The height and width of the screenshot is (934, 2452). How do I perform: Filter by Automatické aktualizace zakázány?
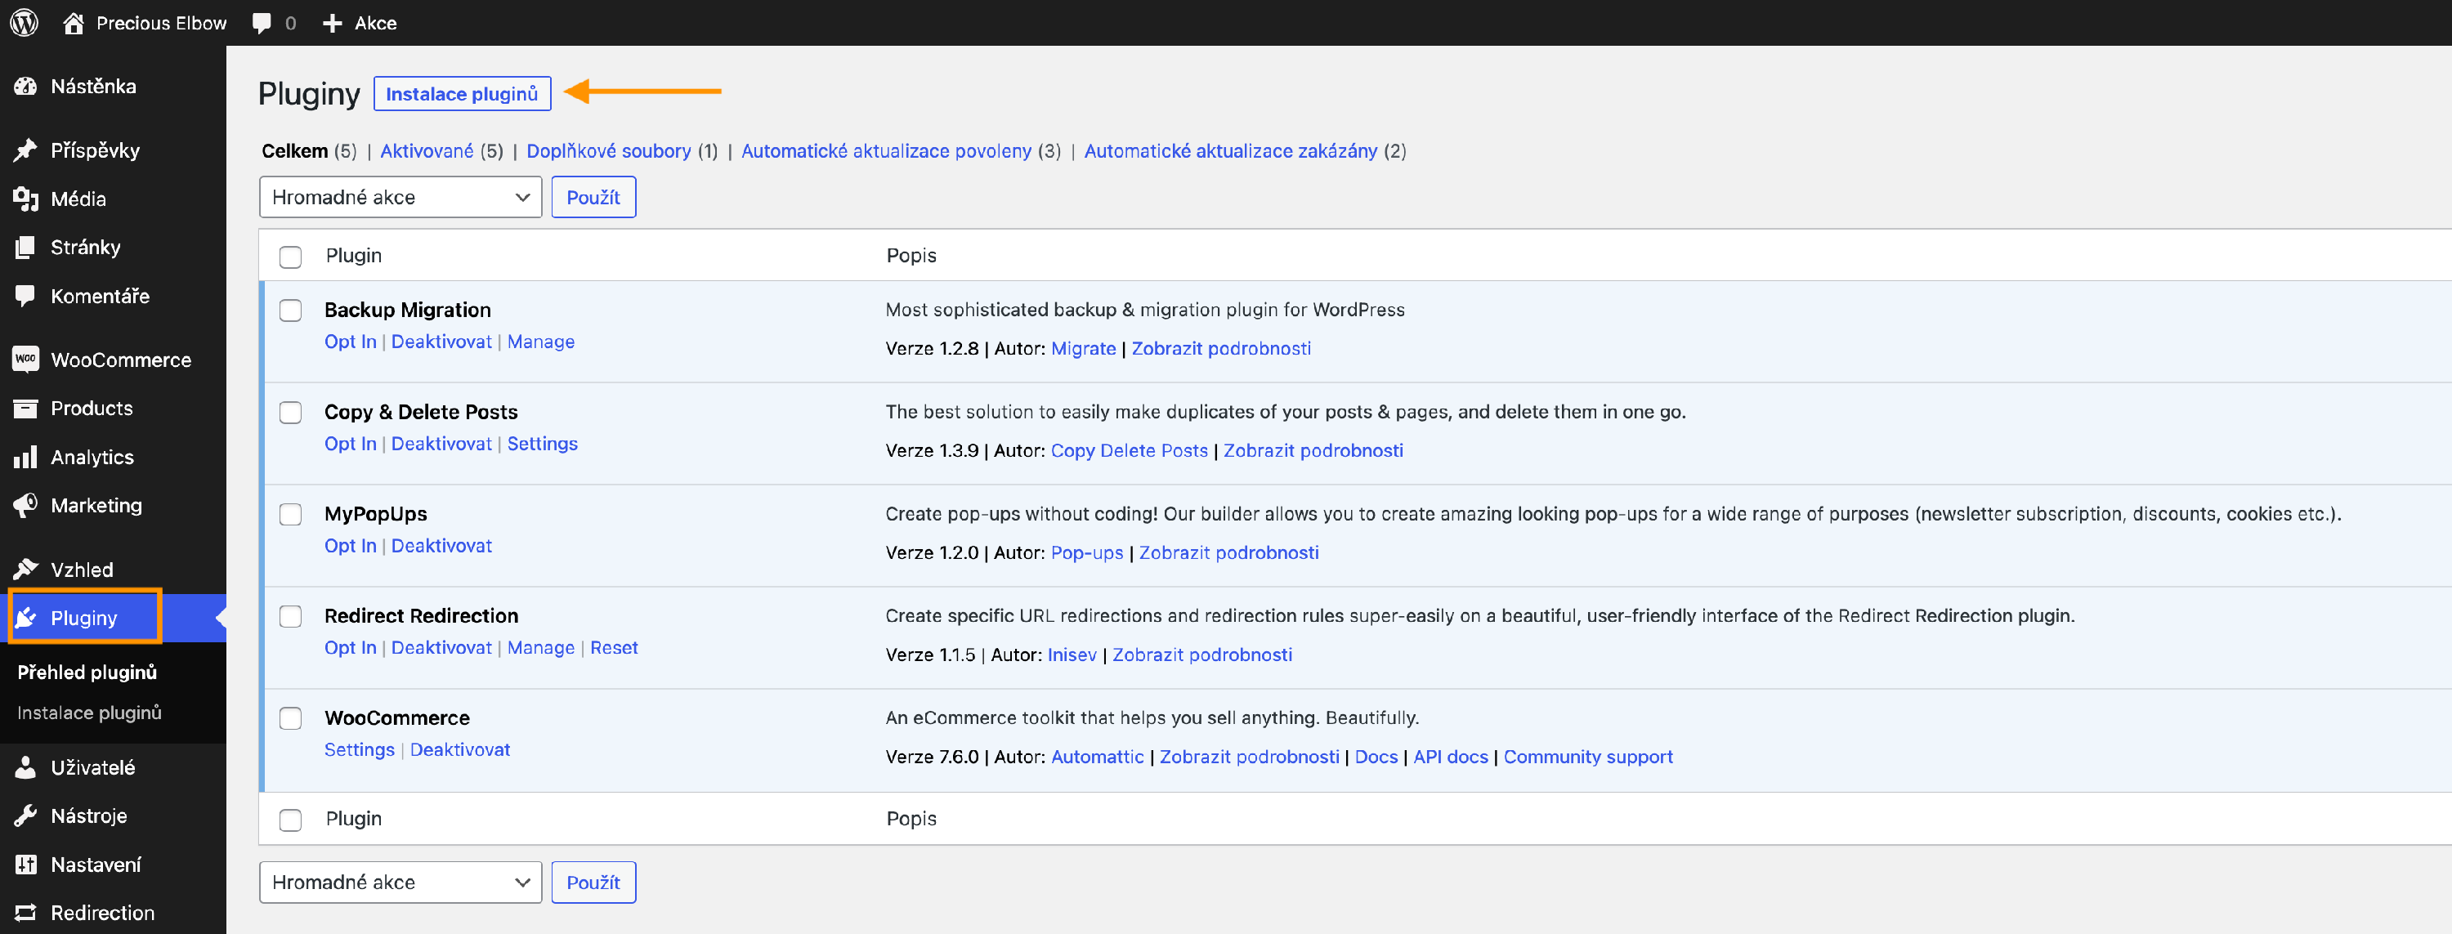[x=1230, y=150]
